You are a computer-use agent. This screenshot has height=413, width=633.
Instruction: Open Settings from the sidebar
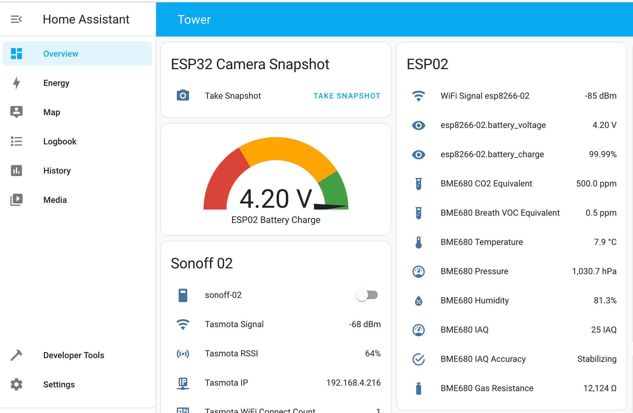tap(59, 384)
